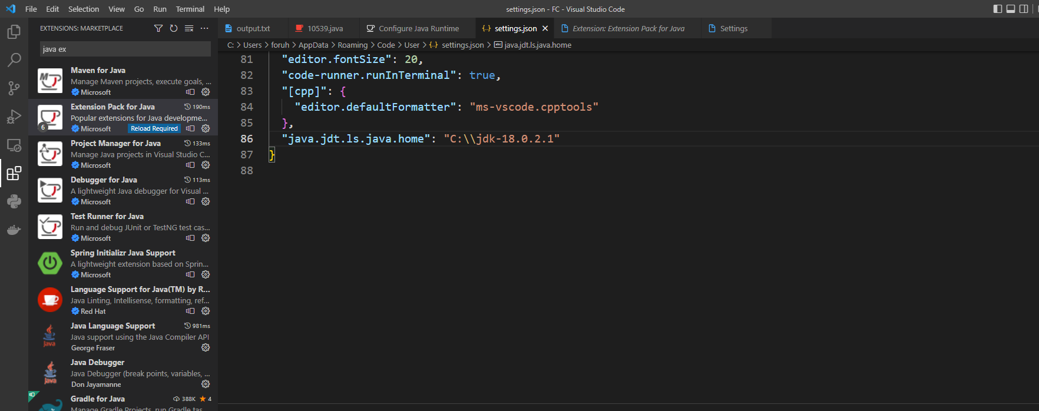1039x411 pixels.
Task: Open manage gear for Maven for Java
Action: (x=206, y=92)
